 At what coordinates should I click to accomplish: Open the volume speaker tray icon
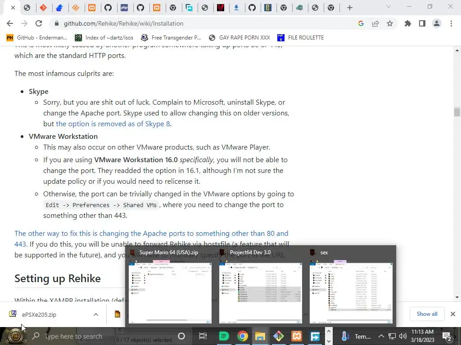(403, 336)
